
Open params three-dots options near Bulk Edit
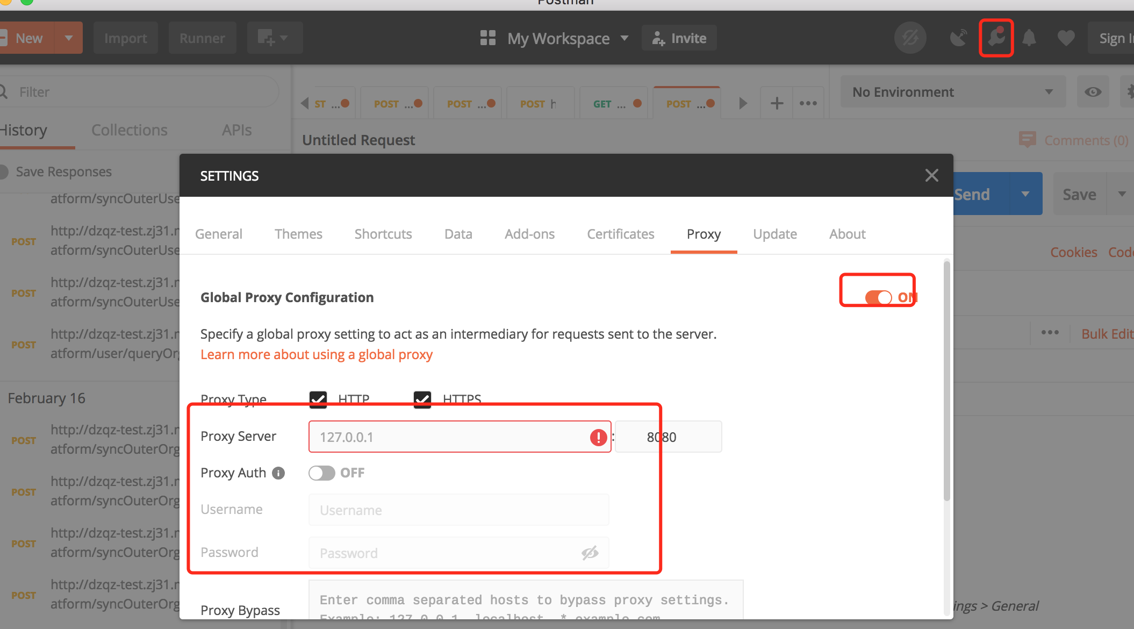pyautogui.click(x=1050, y=333)
